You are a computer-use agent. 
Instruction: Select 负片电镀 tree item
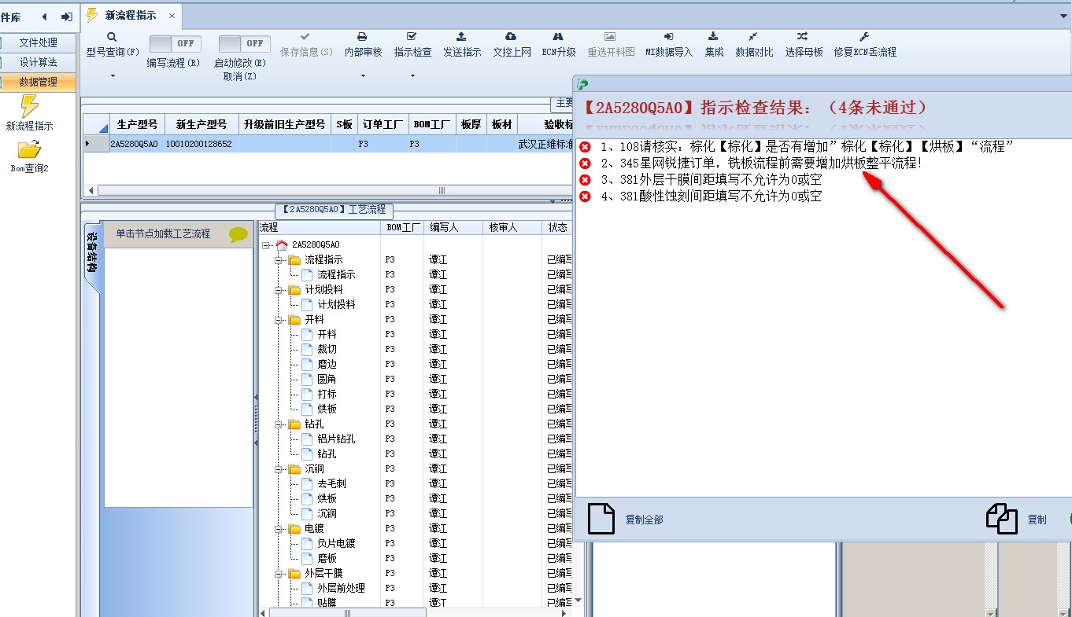click(x=337, y=544)
